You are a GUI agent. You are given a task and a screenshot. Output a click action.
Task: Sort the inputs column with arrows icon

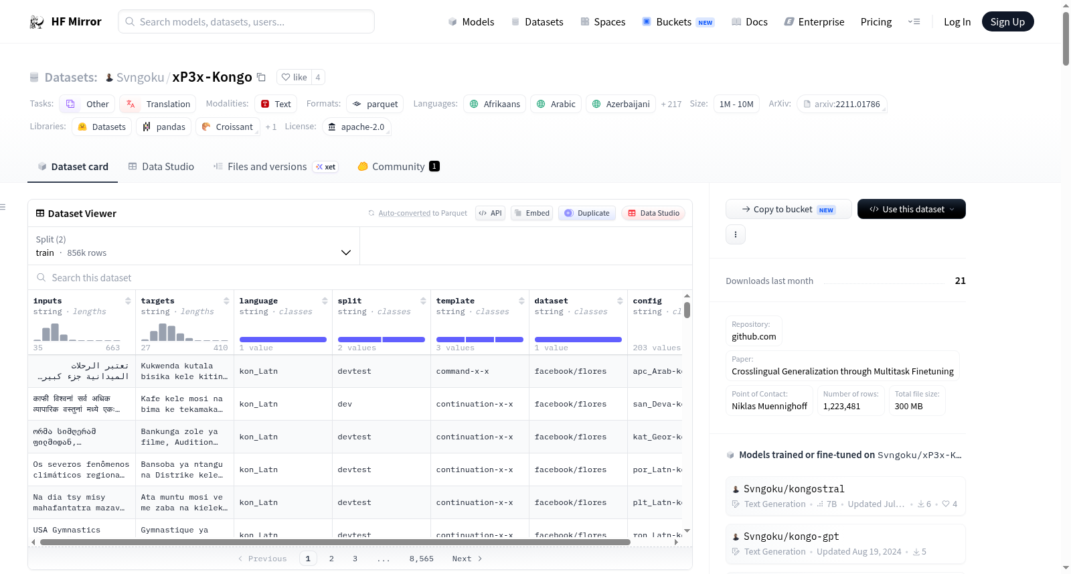(x=128, y=301)
